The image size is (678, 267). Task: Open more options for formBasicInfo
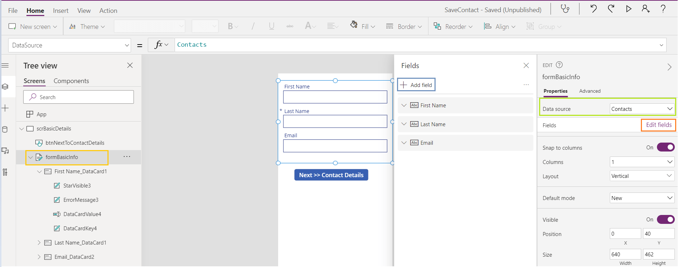click(127, 157)
